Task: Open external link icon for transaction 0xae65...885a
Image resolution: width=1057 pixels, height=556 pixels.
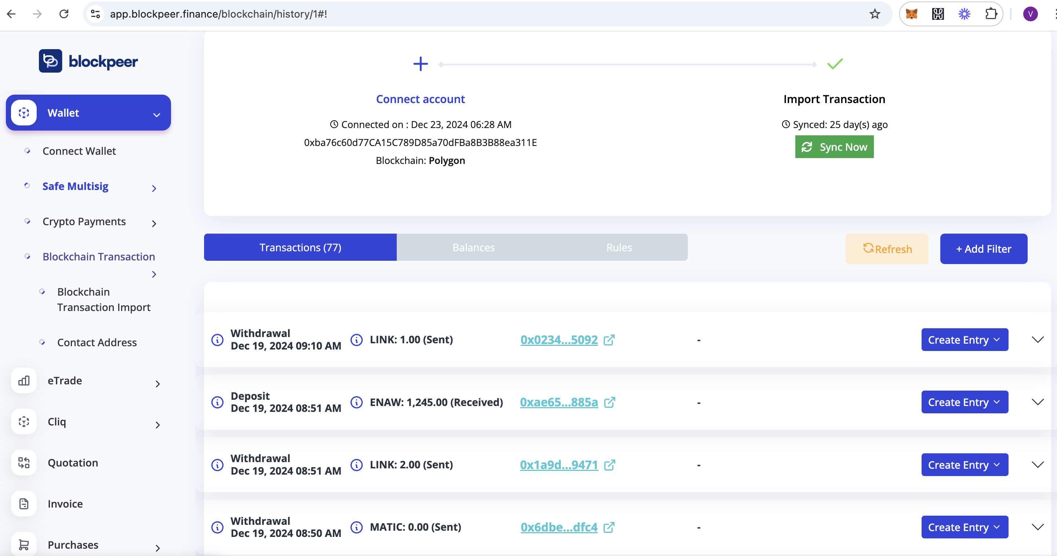Action: (x=610, y=402)
